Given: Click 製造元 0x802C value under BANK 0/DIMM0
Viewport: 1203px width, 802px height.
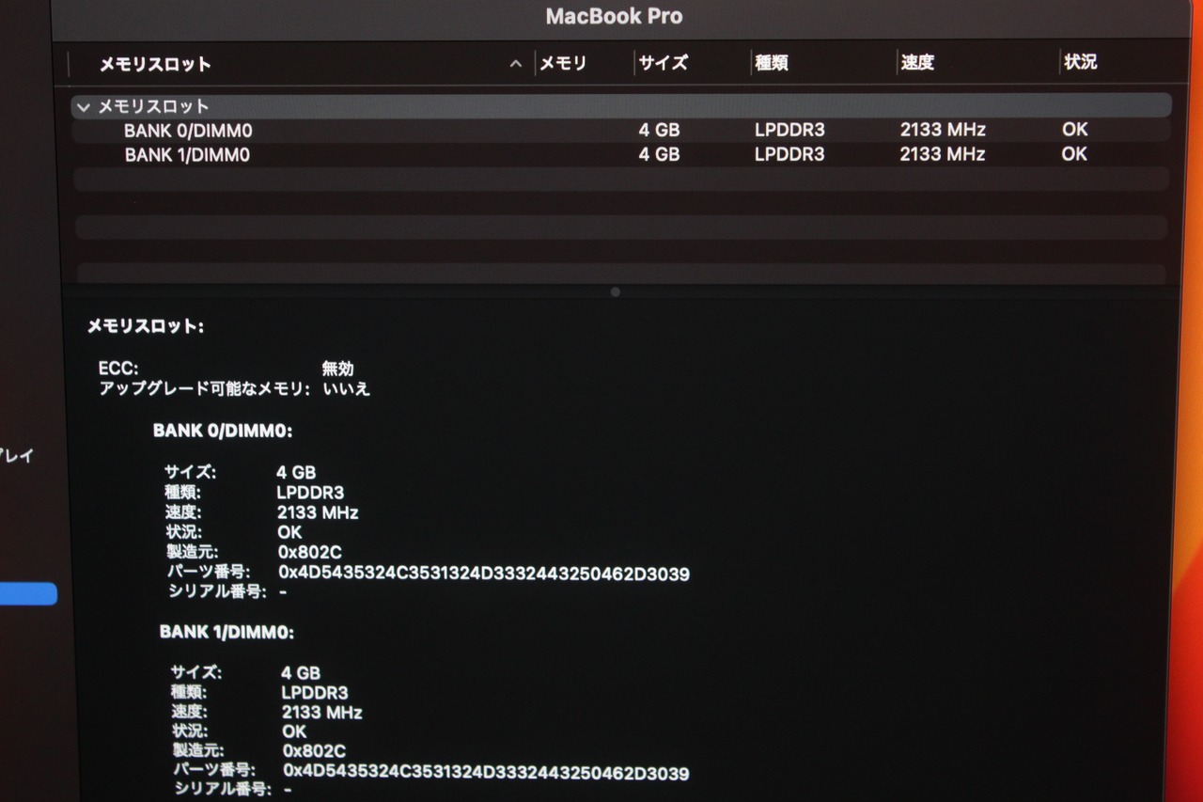Looking at the screenshot, I should tap(309, 553).
